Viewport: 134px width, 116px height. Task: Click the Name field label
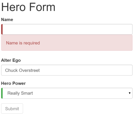pos(7,20)
